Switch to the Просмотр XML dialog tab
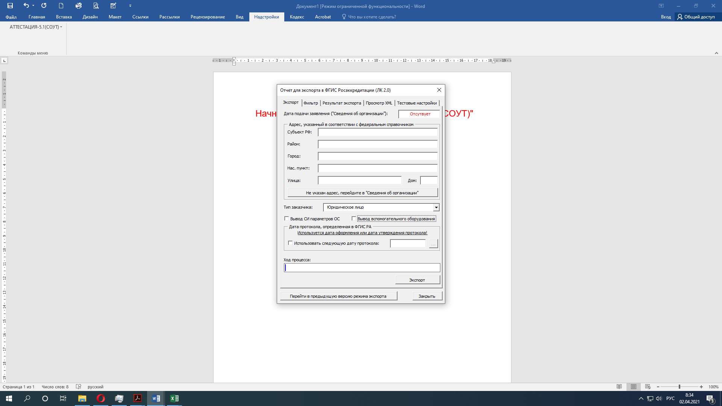This screenshot has width=722, height=406. point(379,103)
